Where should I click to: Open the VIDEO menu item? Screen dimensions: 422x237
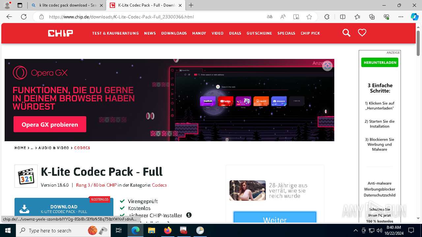tap(218, 33)
